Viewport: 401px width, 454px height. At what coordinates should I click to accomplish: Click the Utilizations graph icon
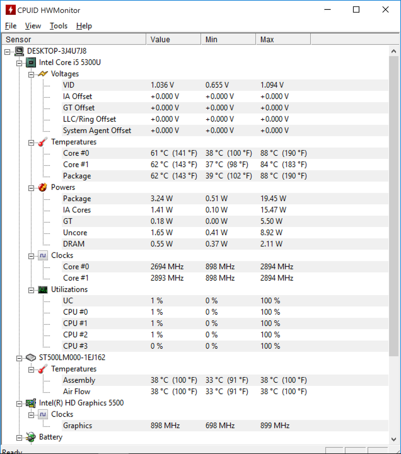[43, 289]
